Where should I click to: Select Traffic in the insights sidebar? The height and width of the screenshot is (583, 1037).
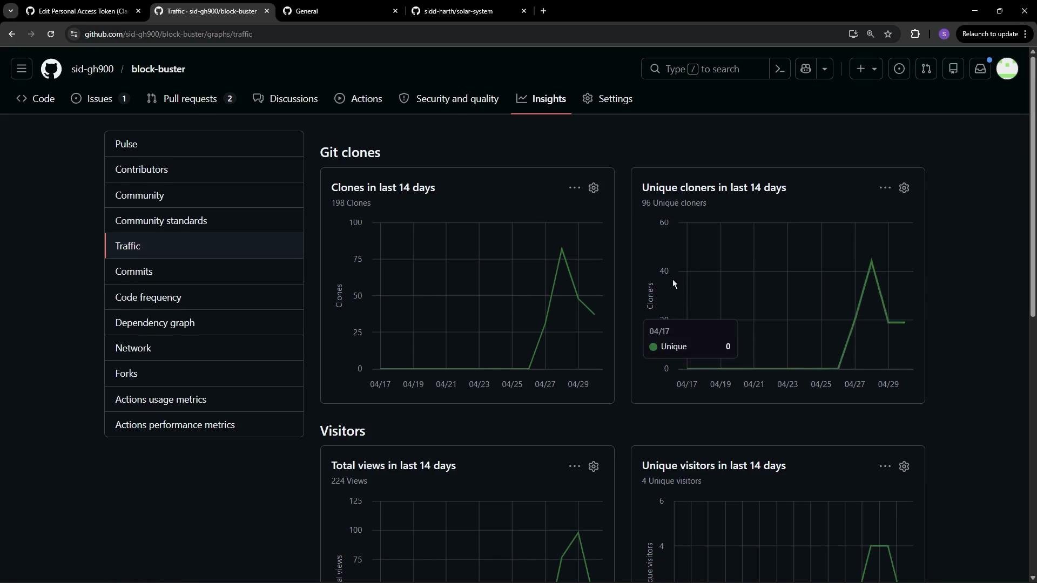tap(204, 246)
